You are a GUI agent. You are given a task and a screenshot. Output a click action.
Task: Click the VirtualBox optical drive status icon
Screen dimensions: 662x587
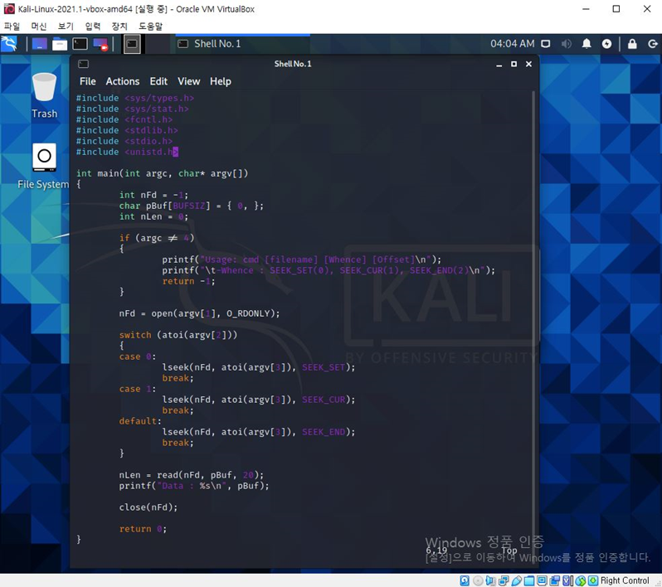[478, 580]
